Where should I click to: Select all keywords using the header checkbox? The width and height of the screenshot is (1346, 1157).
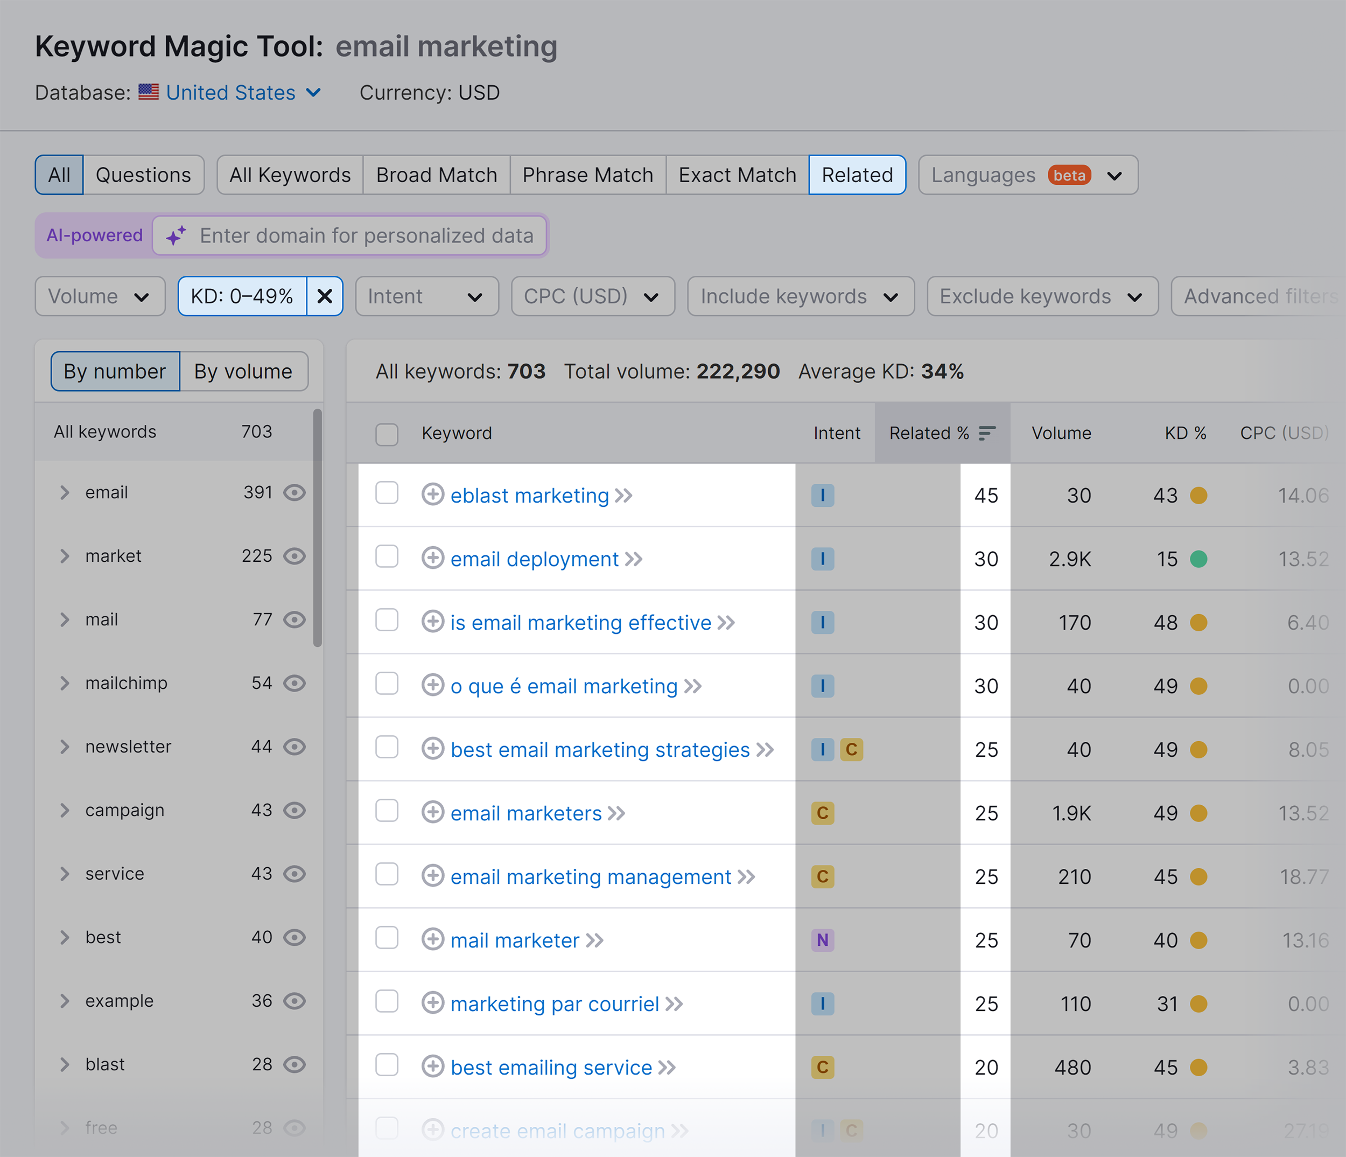[x=387, y=433]
